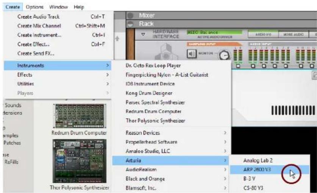The image size is (317, 193).
Task: Click the Audio I/O button
Action: point(263,34)
